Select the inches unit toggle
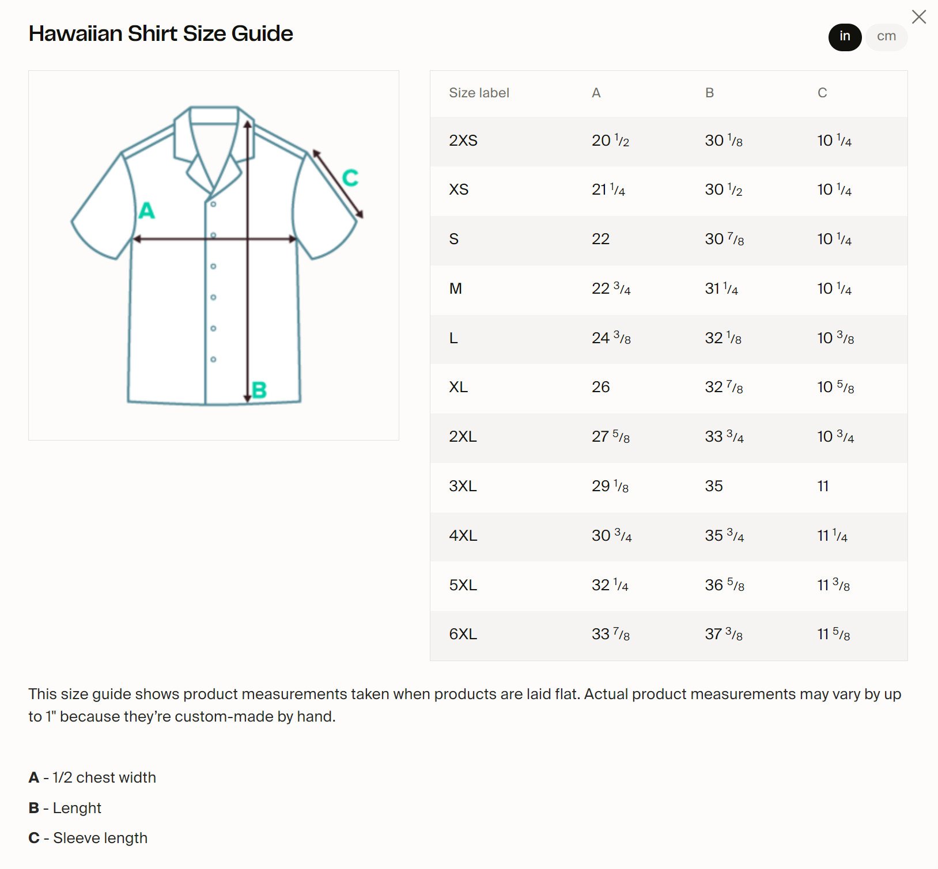938x869 pixels. (845, 37)
